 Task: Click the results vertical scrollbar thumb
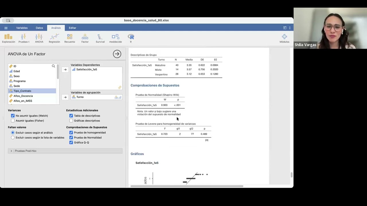292,175
